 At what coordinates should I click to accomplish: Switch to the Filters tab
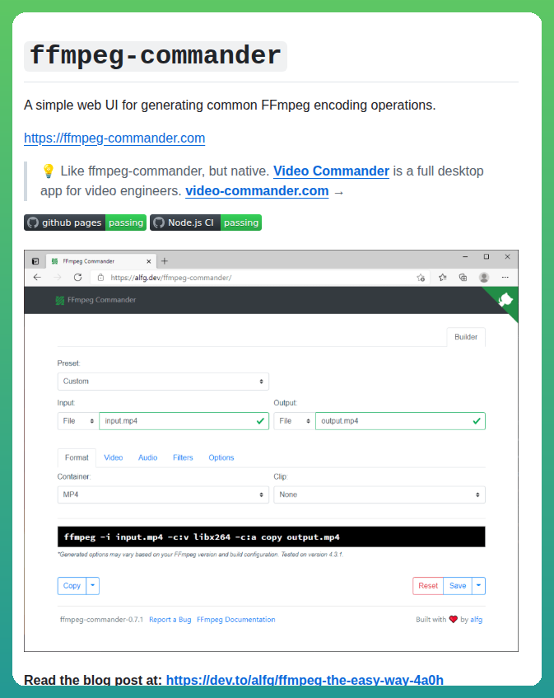(x=183, y=457)
